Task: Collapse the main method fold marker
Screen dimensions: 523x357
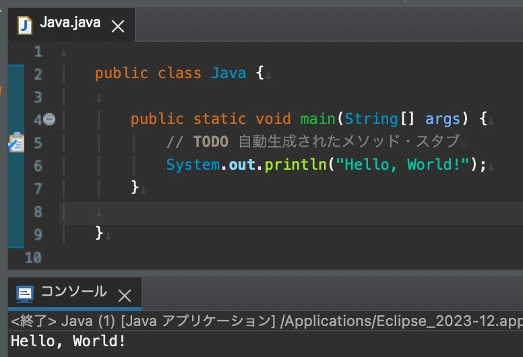Action: point(49,119)
